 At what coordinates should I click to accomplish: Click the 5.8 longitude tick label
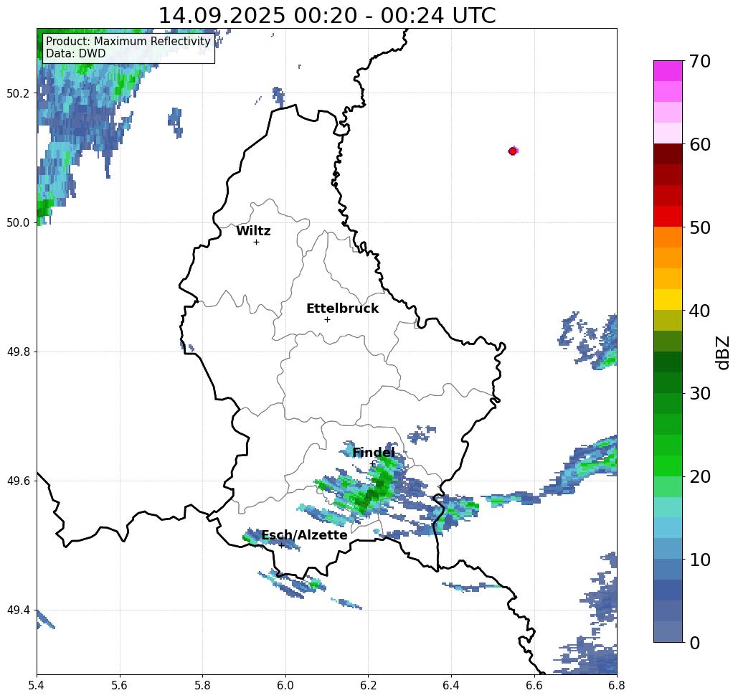tap(202, 685)
